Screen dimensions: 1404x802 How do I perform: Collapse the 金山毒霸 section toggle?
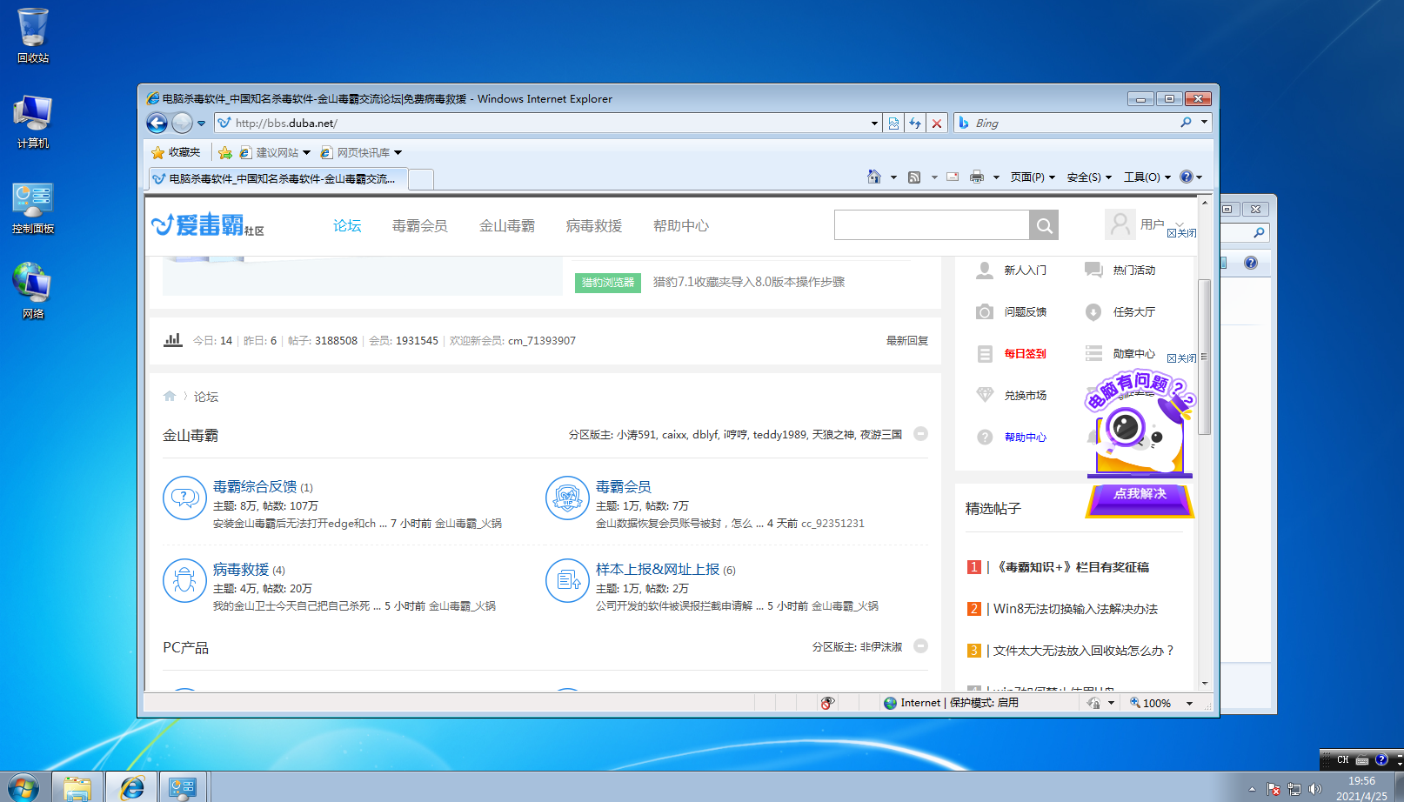tap(921, 433)
